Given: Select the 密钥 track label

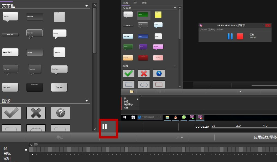Looking at the screenshot, I should click(x=7, y=158).
